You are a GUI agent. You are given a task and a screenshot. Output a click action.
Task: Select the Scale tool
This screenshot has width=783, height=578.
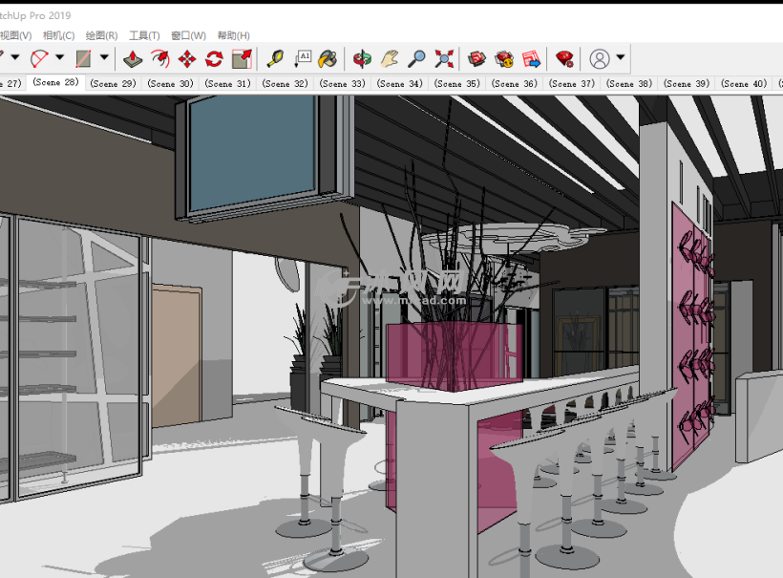coord(242,59)
